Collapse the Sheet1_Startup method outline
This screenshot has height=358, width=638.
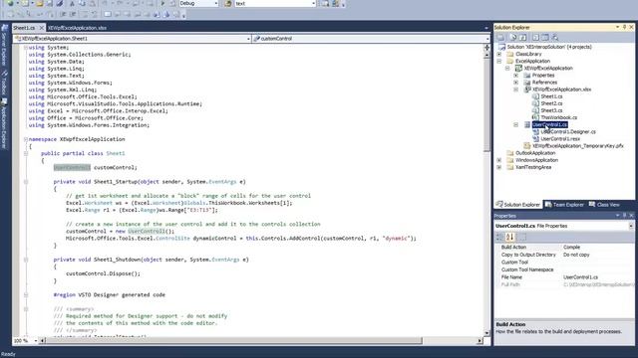pos(26,182)
